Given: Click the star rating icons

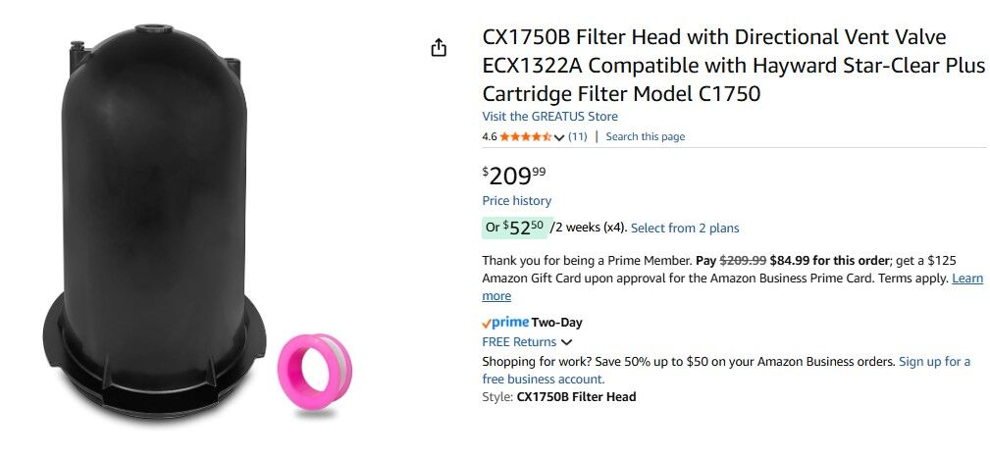Looking at the screenshot, I should [x=525, y=137].
